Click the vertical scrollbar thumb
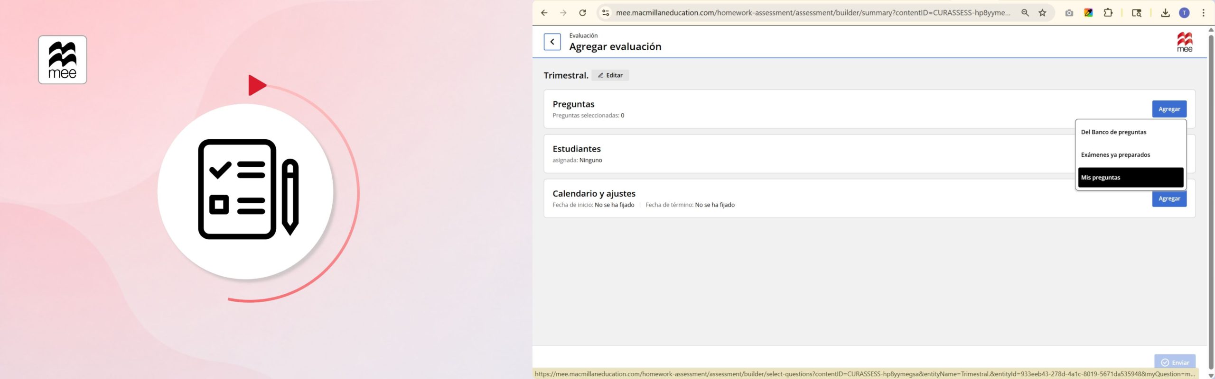The height and width of the screenshot is (379, 1215). click(x=1211, y=201)
